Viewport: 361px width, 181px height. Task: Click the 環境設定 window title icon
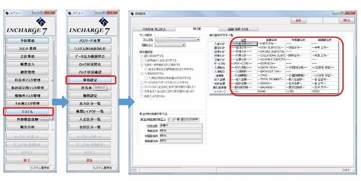[x=132, y=14]
